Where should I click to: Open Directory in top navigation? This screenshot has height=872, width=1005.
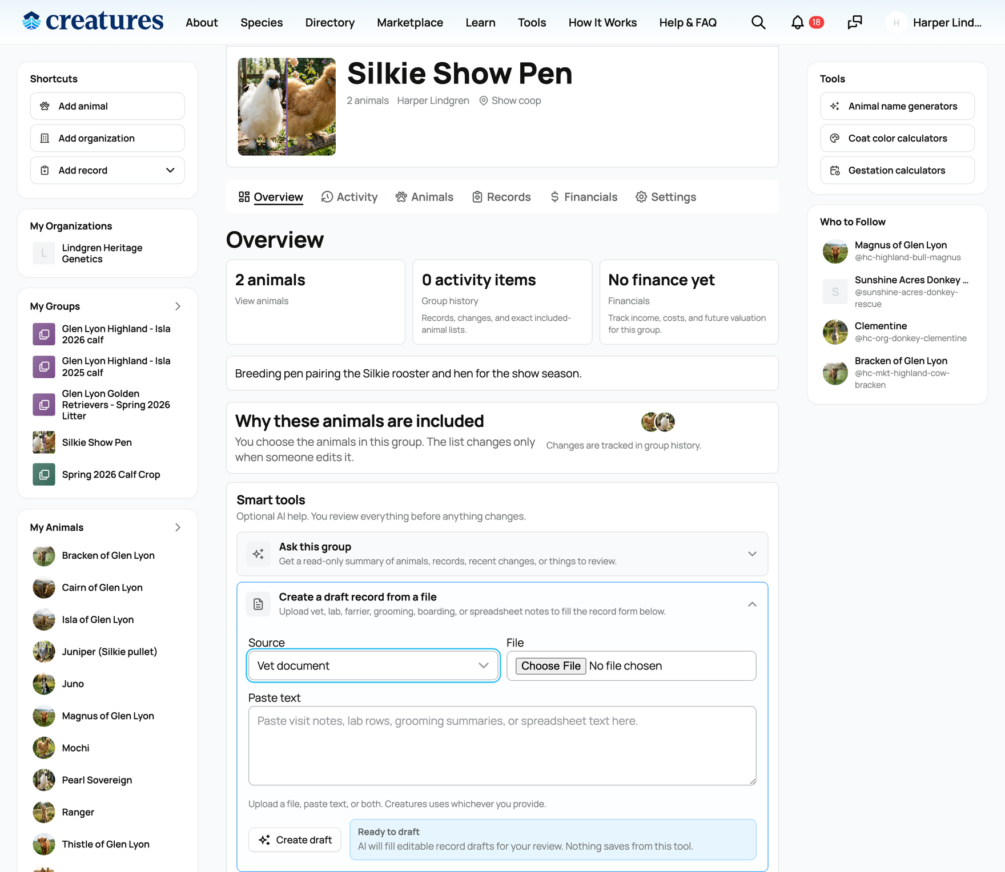330,22
